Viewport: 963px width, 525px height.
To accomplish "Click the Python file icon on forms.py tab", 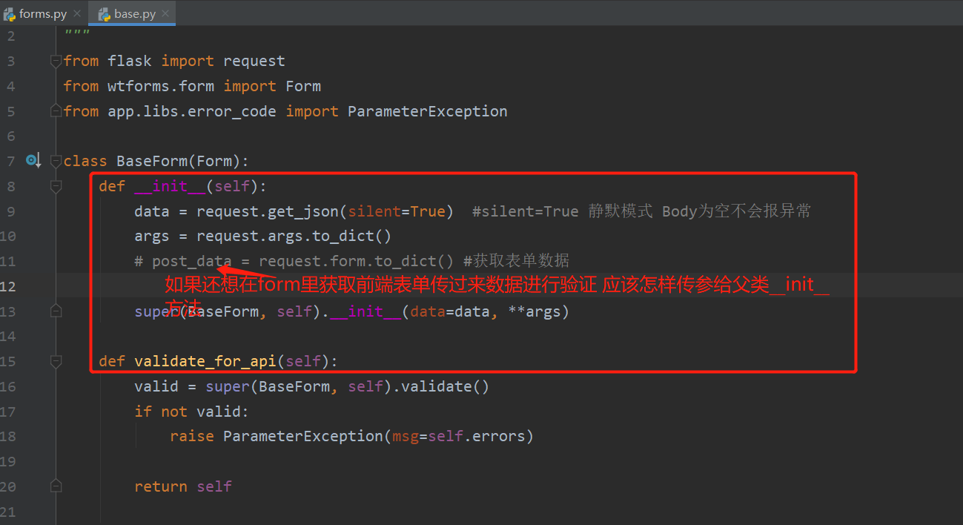I will tap(10, 13).
